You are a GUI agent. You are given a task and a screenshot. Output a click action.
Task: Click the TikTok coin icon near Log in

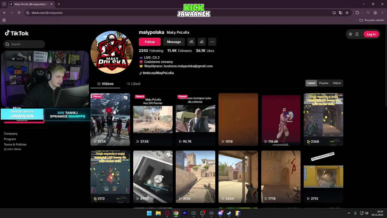tap(350, 34)
